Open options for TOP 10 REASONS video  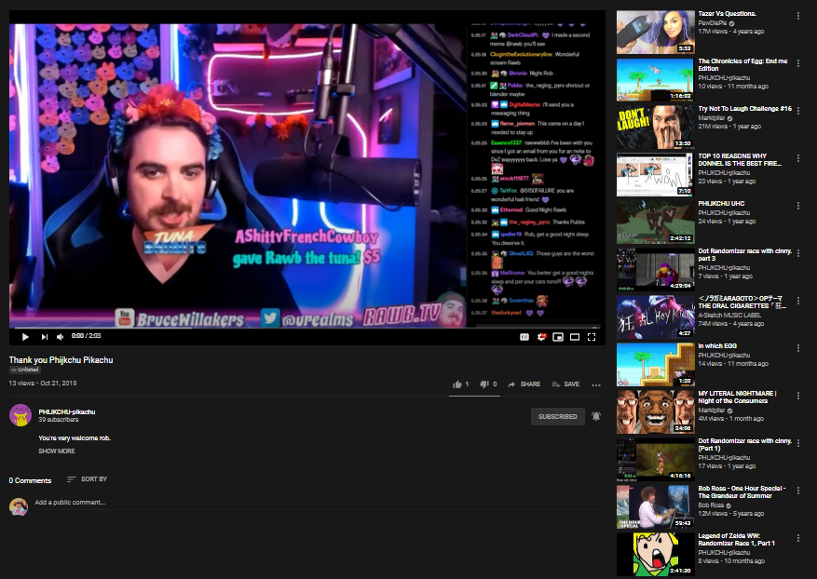pyautogui.click(x=797, y=158)
